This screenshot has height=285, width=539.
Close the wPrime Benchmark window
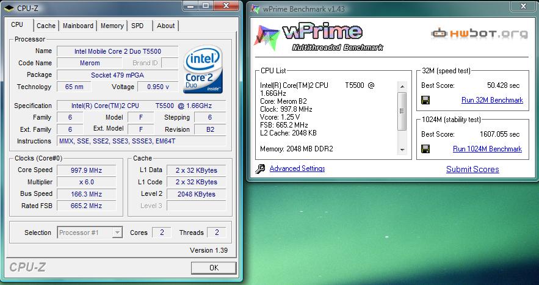pyautogui.click(x=524, y=6)
